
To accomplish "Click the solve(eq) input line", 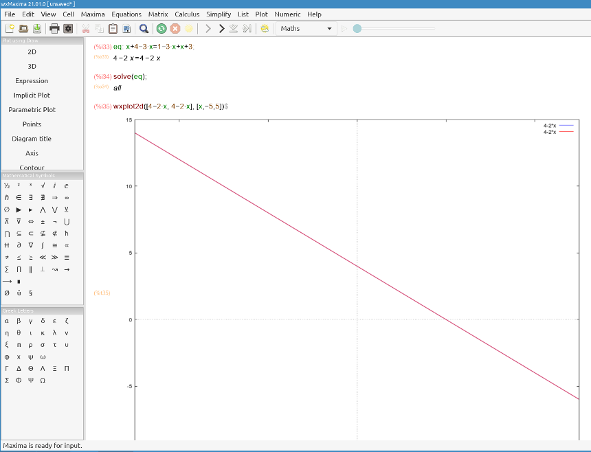I will [x=130, y=76].
